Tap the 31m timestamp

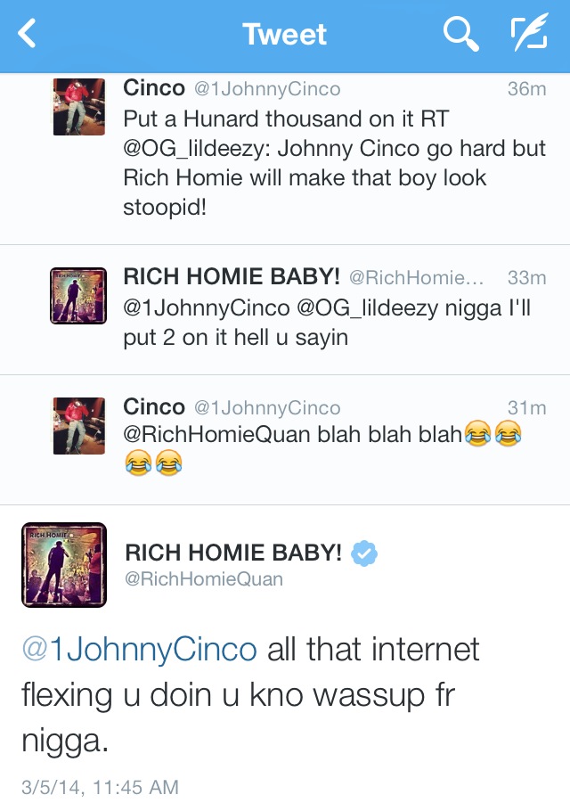click(527, 407)
